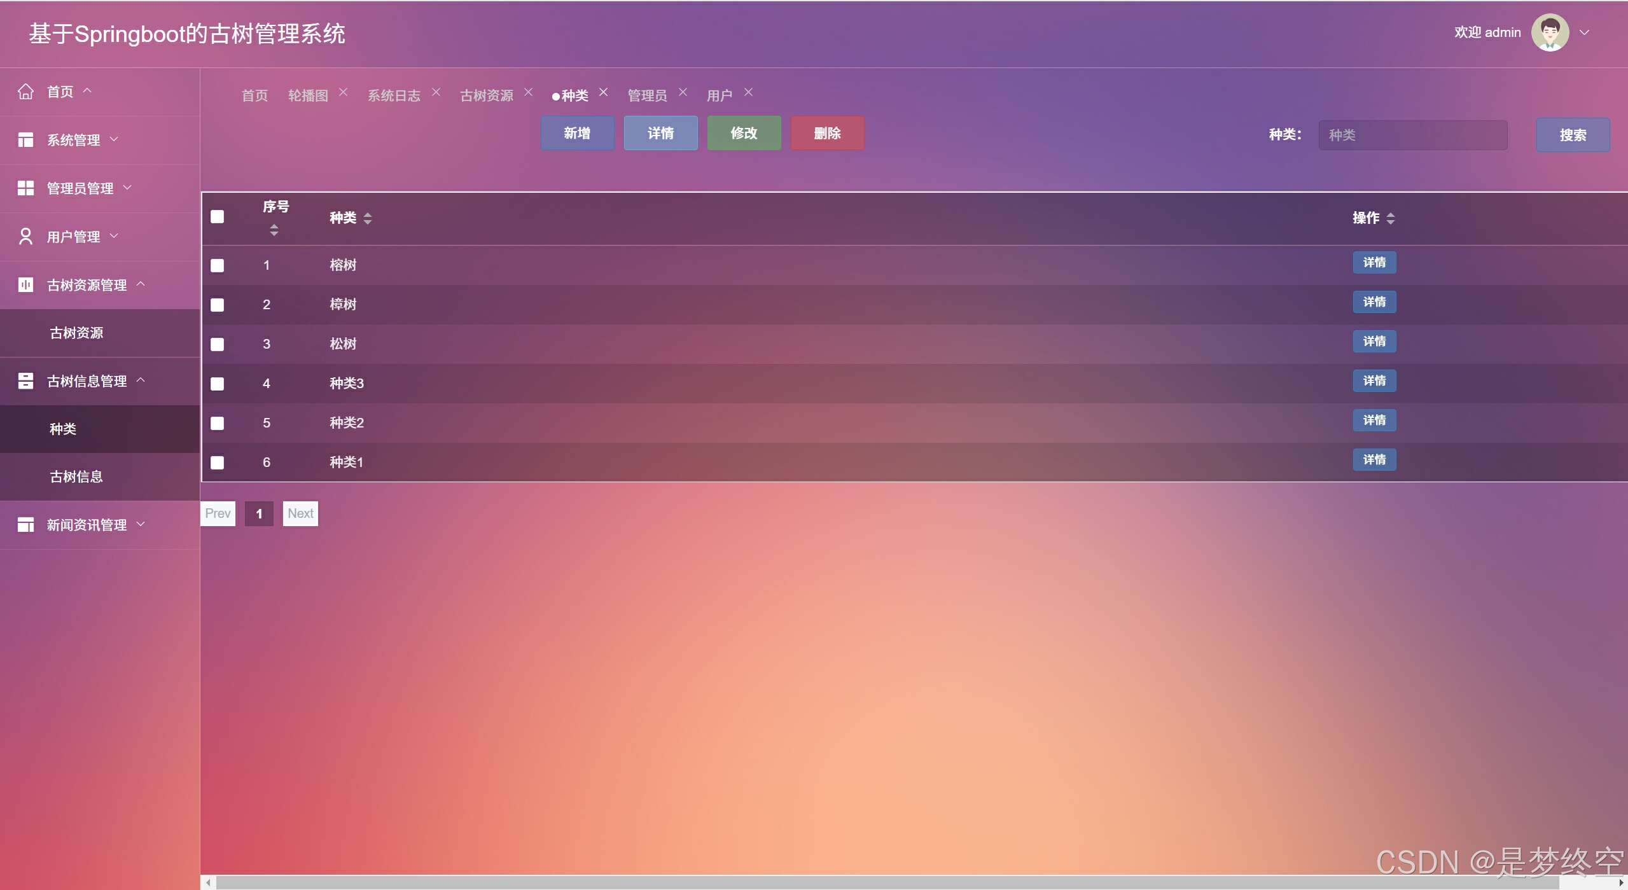The height and width of the screenshot is (890, 1628).
Task: Open 古树信息 in the sidebar submenu
Action: coord(100,476)
